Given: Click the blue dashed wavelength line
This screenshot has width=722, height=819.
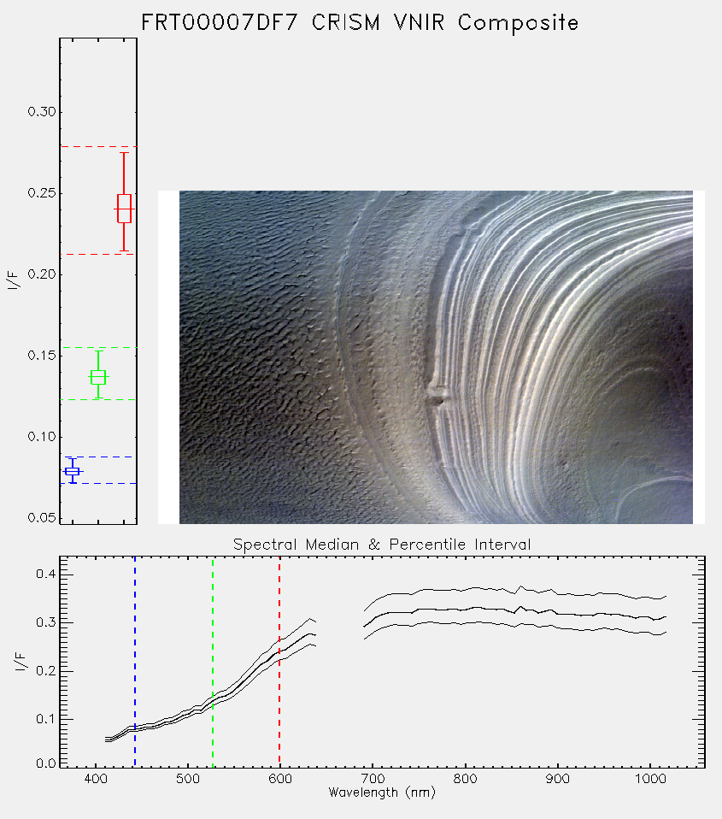Looking at the screenshot, I should pyautogui.click(x=135, y=662).
